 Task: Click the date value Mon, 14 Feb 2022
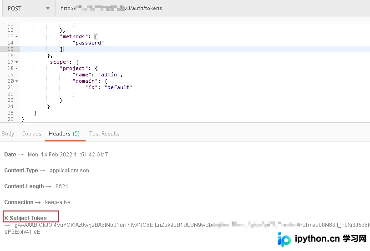(x=68, y=155)
